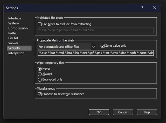
Task: Untick the Zone value only checkbox
Action: (x=102, y=46)
